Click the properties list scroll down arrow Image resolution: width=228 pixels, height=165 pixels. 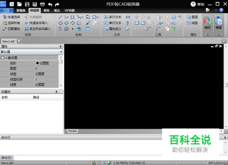[x=61, y=86]
